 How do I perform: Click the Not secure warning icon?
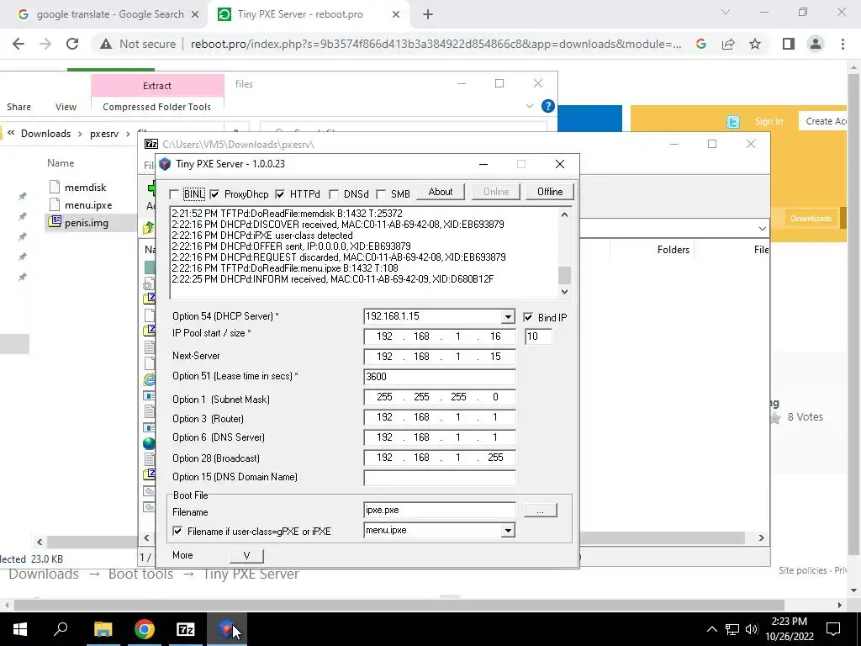click(x=106, y=44)
